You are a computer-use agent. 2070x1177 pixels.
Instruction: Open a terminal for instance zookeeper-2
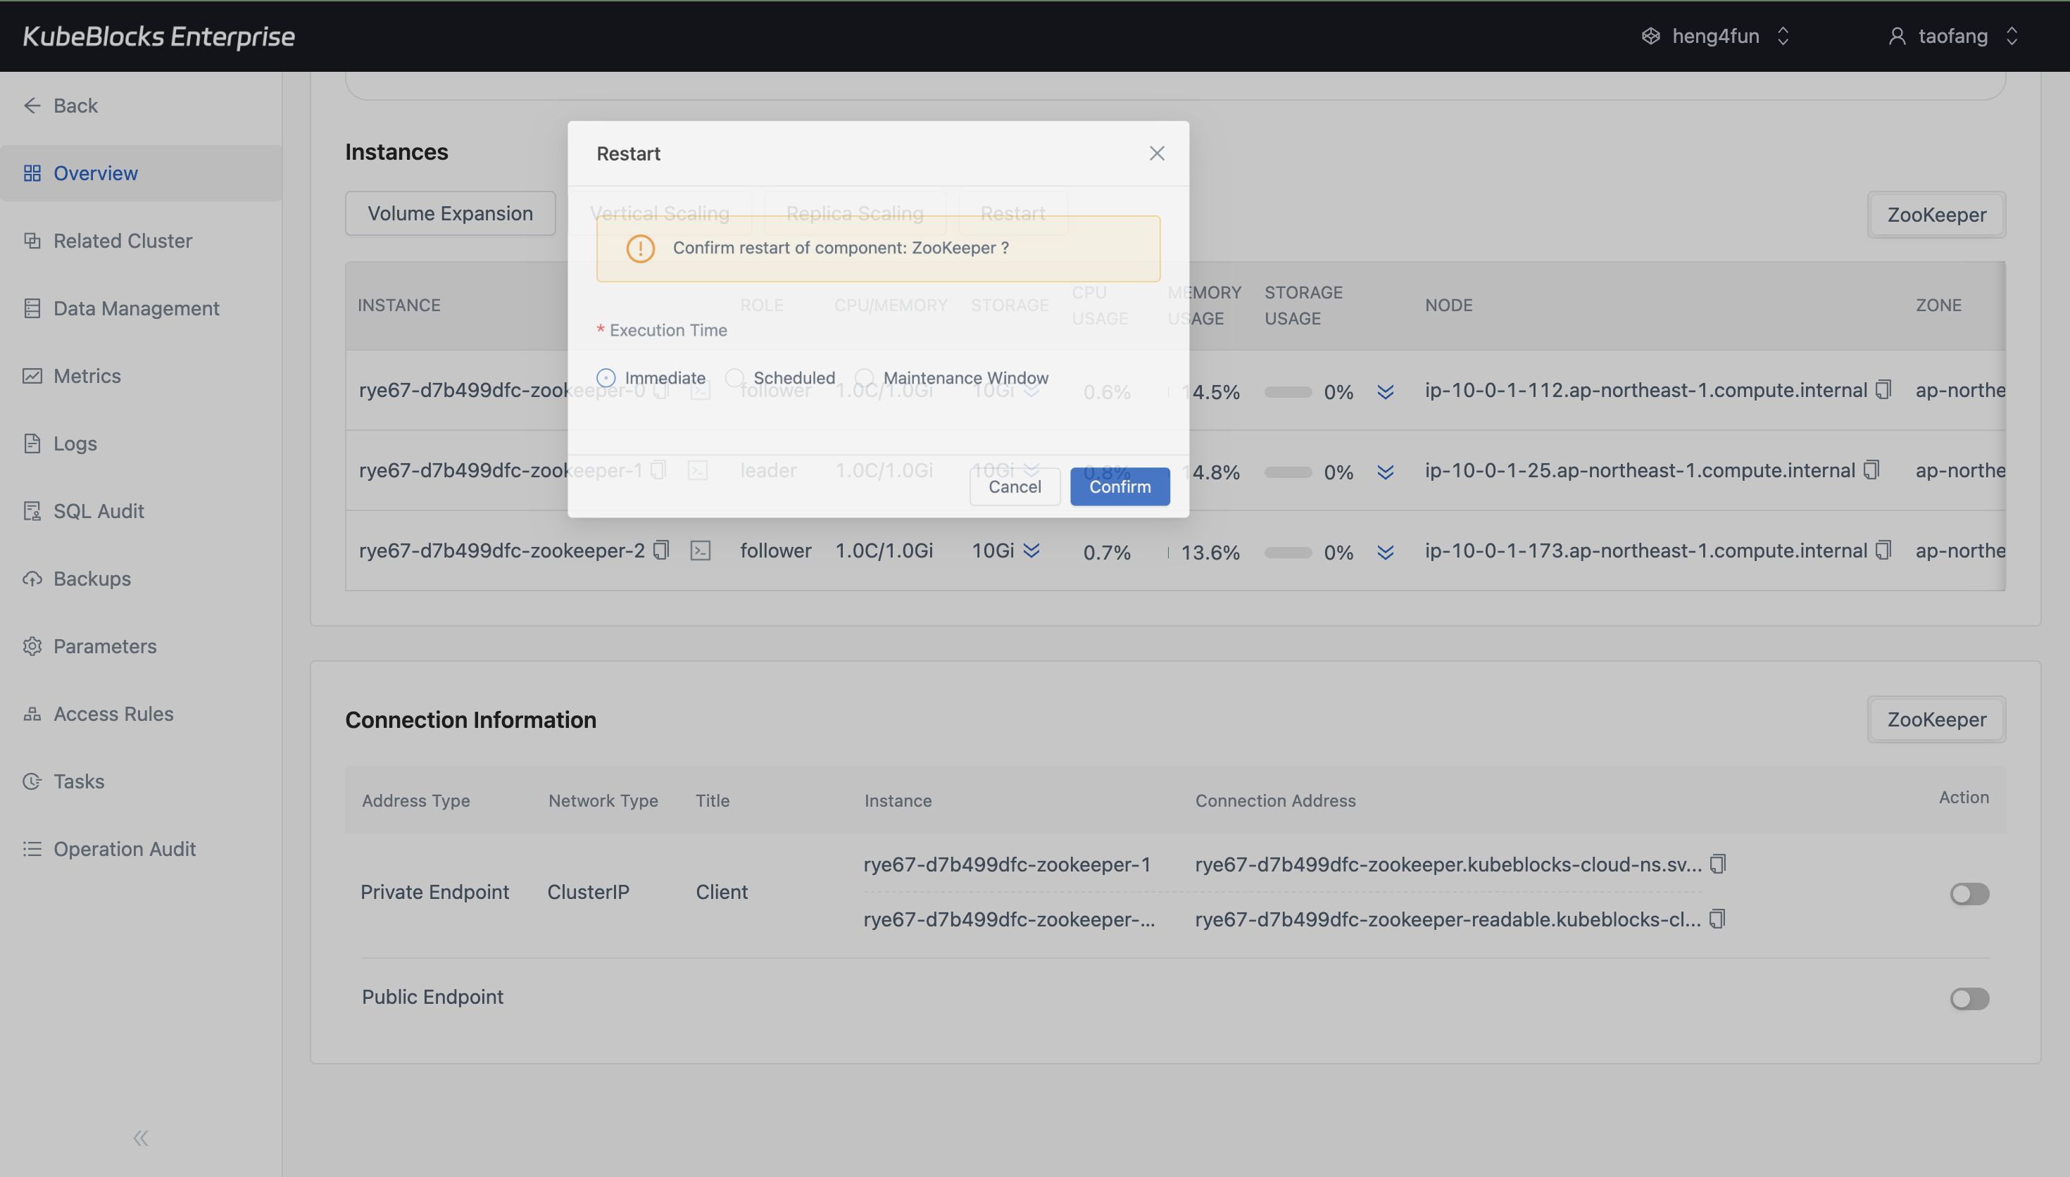click(x=700, y=550)
